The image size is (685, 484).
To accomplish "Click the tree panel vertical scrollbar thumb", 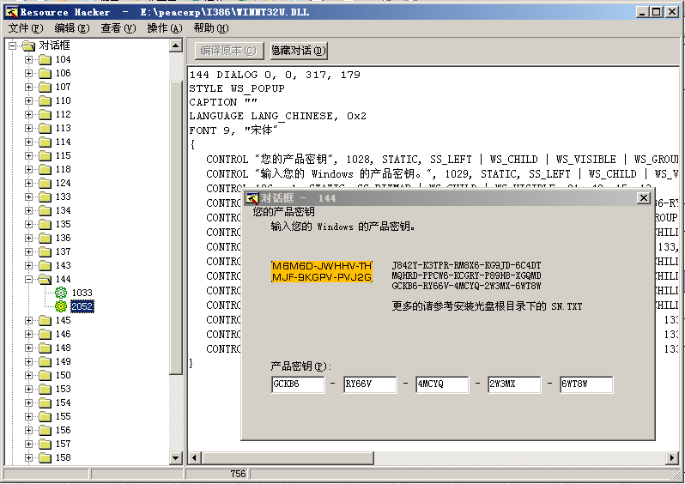I will 176,227.
